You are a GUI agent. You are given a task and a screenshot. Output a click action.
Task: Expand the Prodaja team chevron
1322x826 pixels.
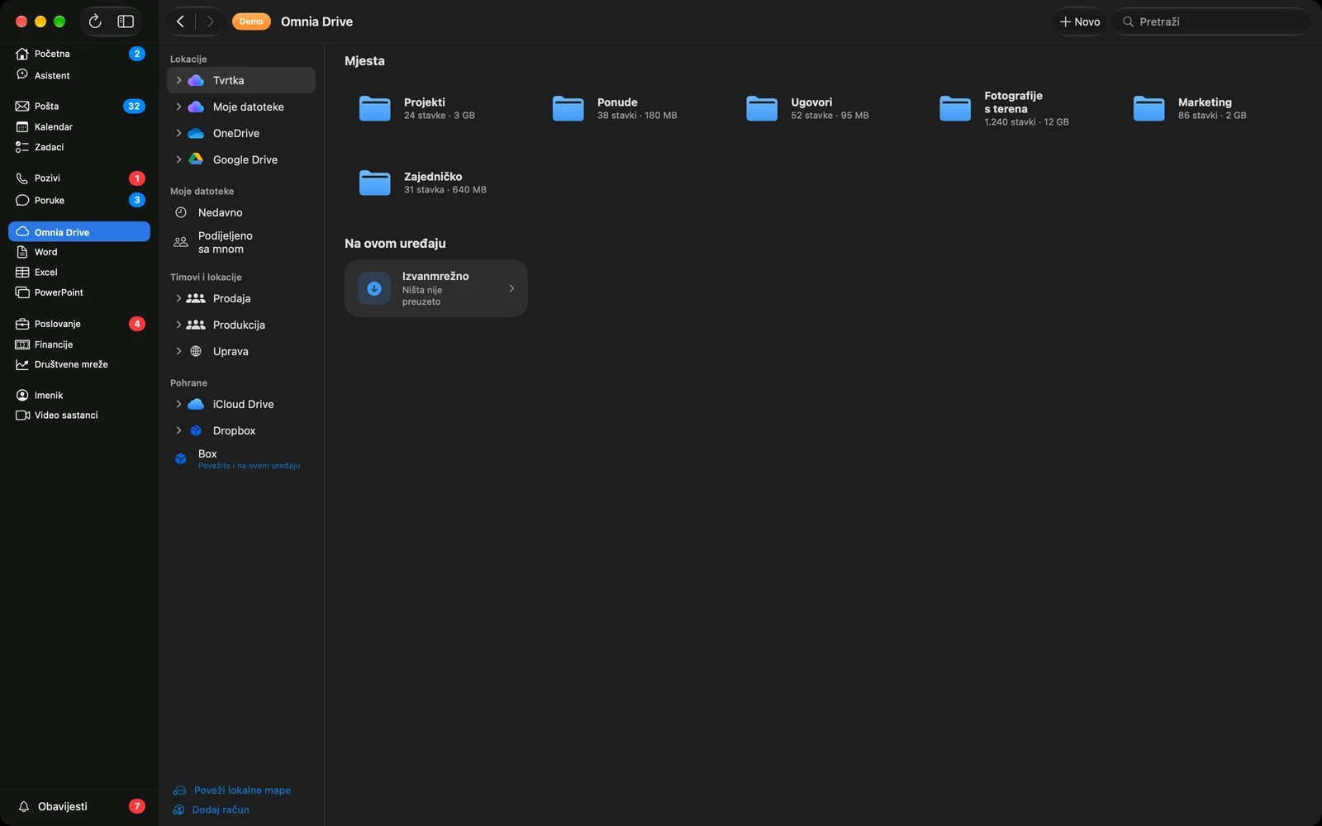(178, 298)
